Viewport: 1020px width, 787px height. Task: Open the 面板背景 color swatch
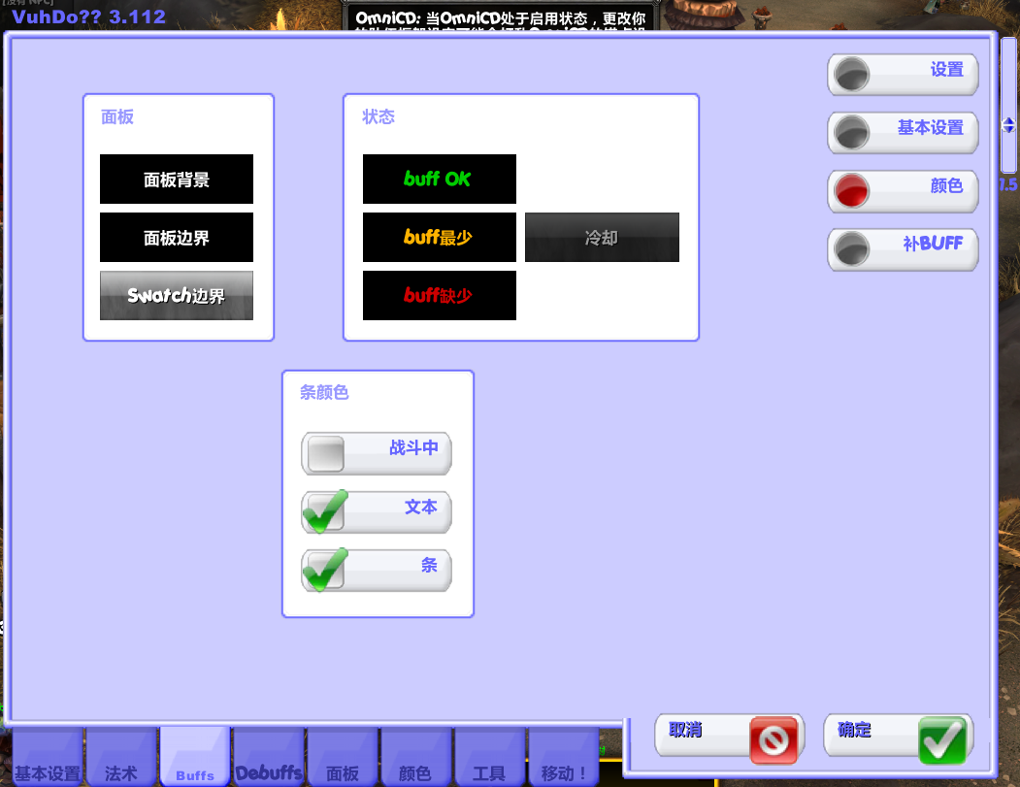[x=176, y=179]
